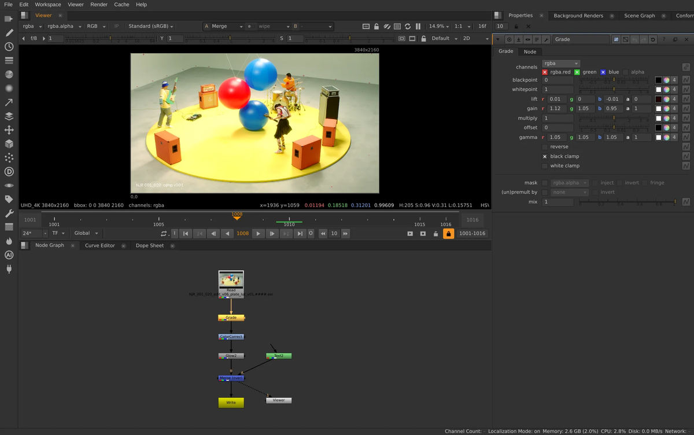Open the Time nodes menu (clock icon)
Viewport: 694px width, 435px height.
(x=9, y=47)
